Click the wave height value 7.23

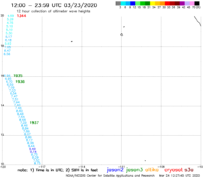(12, 90)
